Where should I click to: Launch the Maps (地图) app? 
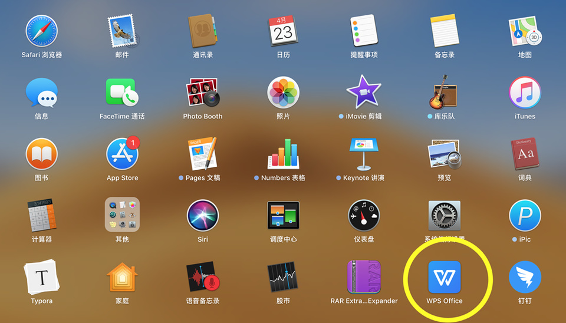[525, 31]
